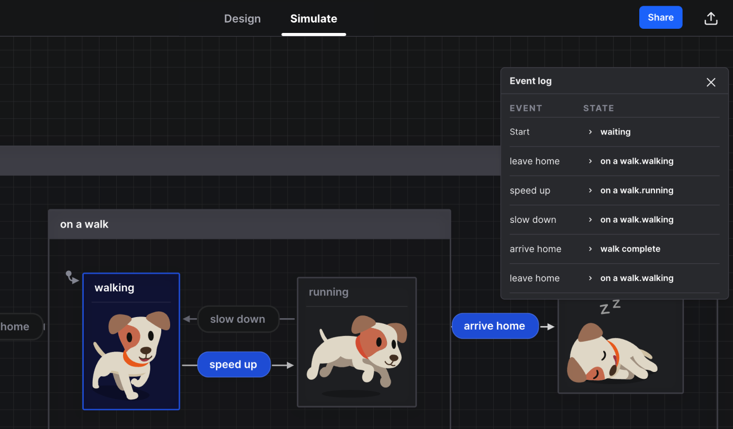Expand the Start event row chevron

click(590, 132)
